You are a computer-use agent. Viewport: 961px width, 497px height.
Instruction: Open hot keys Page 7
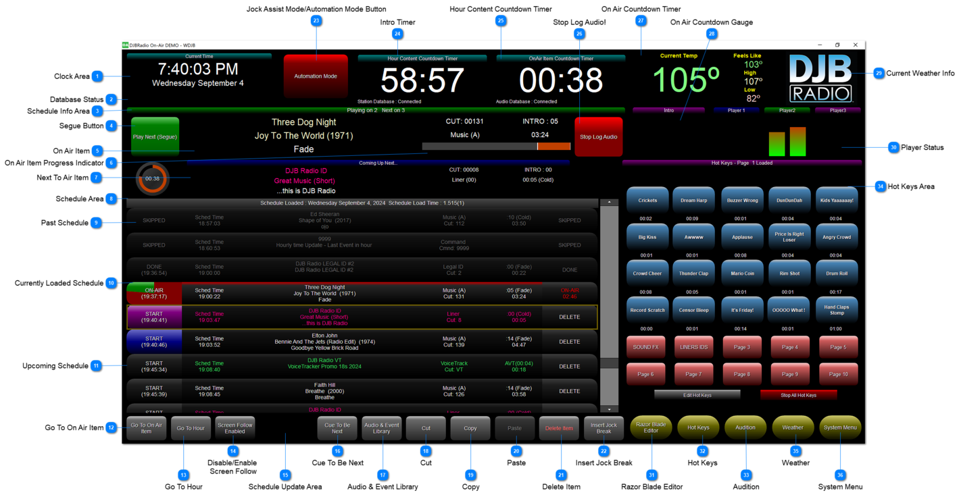694,374
